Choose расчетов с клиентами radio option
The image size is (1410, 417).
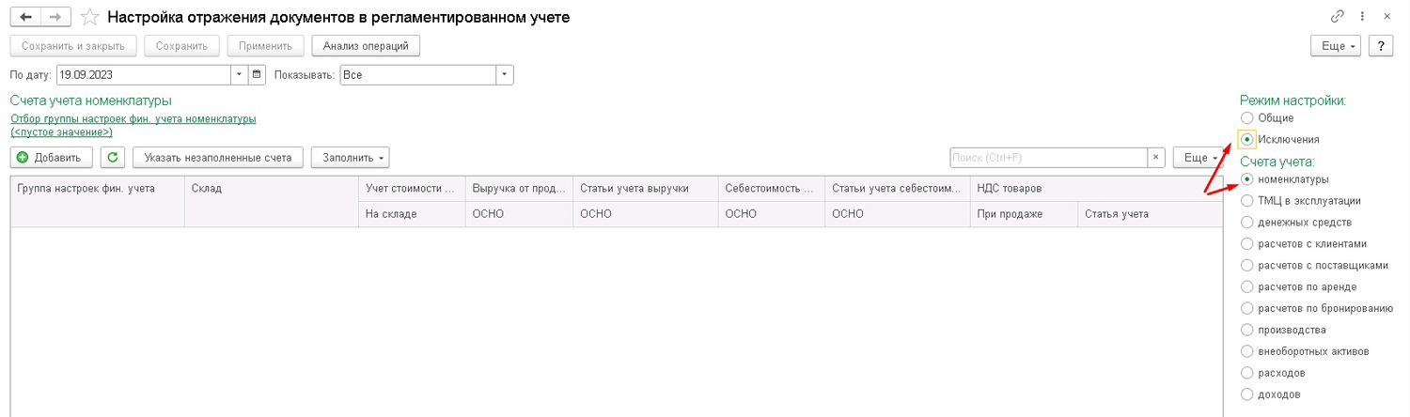[1247, 243]
